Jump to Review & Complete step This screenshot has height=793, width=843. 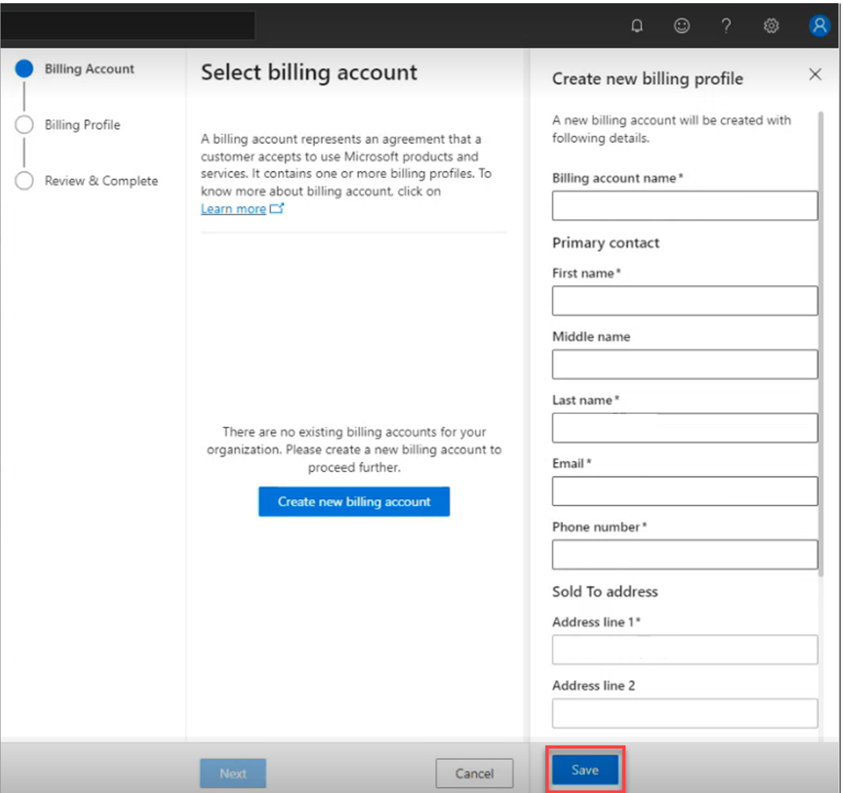[x=101, y=181]
